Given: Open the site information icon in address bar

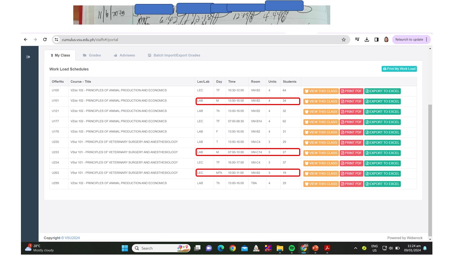Looking at the screenshot, I should [x=56, y=40].
